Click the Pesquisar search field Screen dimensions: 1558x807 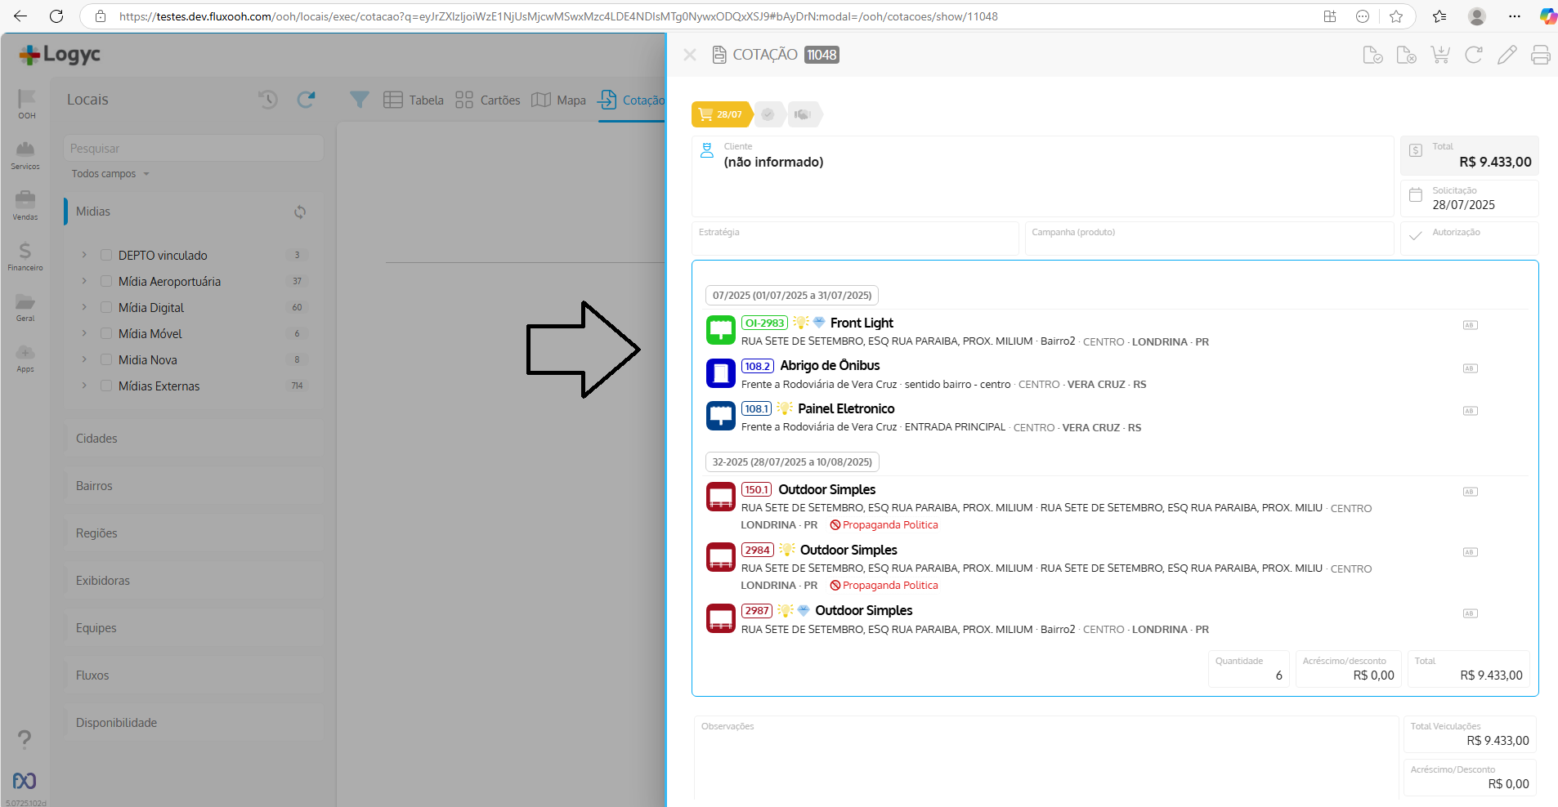click(x=194, y=149)
